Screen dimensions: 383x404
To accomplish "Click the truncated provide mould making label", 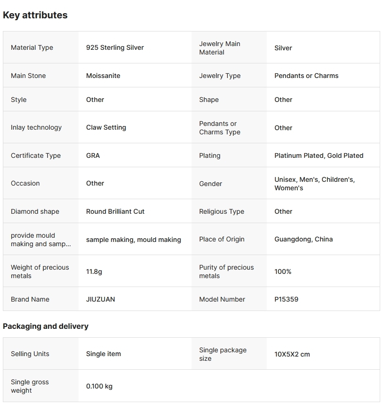I will (x=41, y=240).
